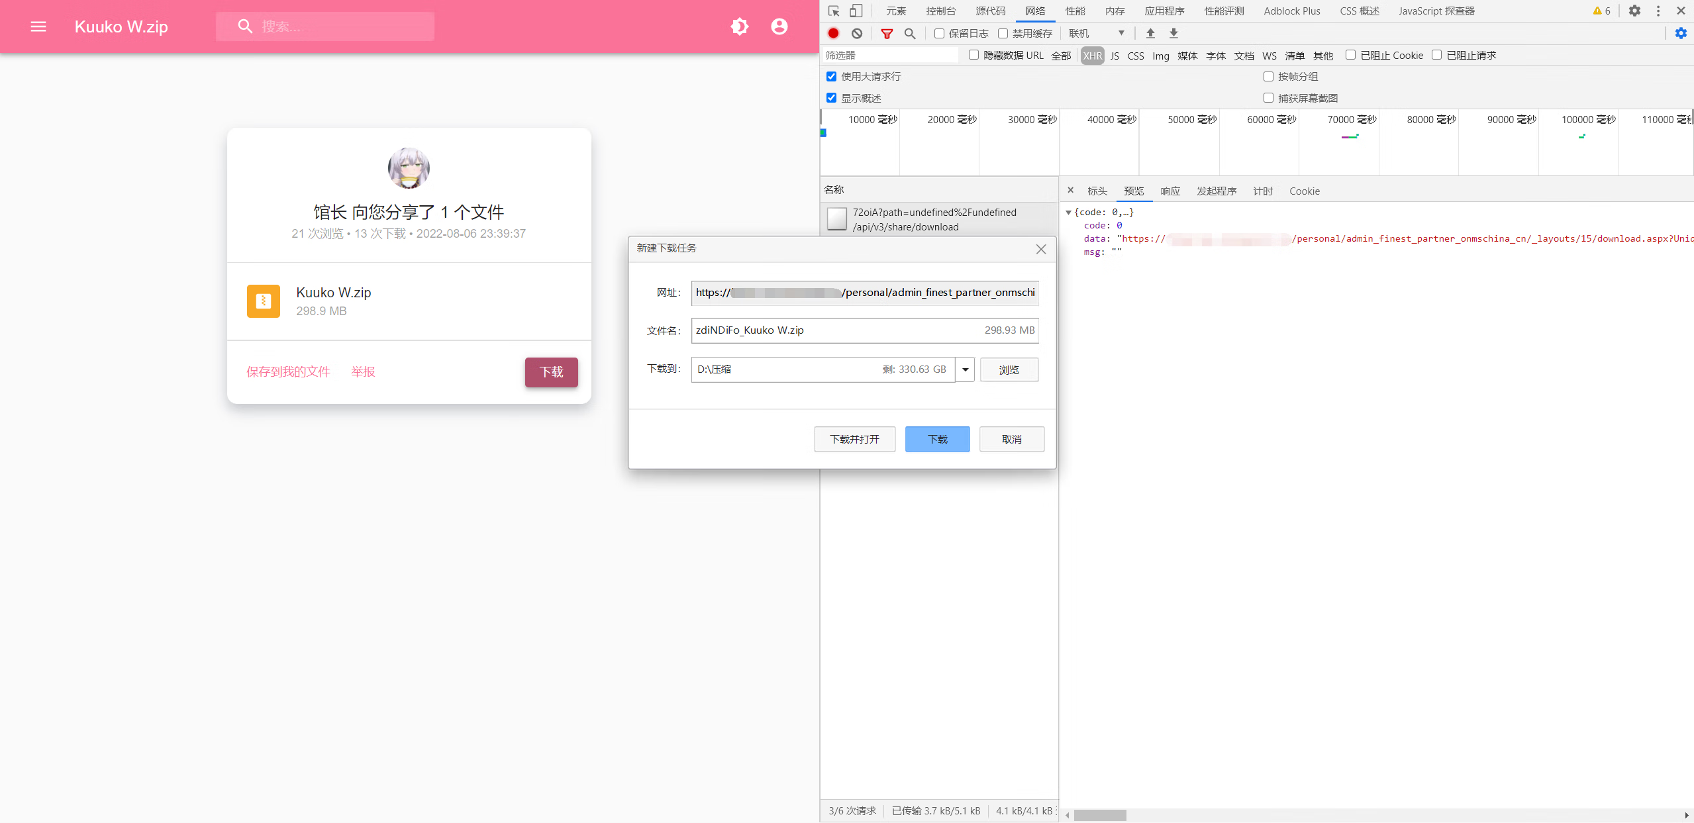Open the hamburger navigation menu

click(38, 26)
